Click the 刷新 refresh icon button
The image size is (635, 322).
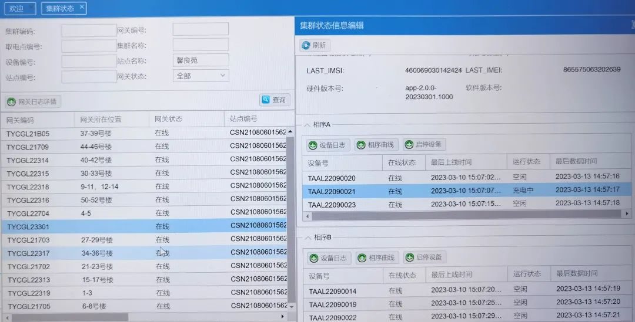[315, 45]
